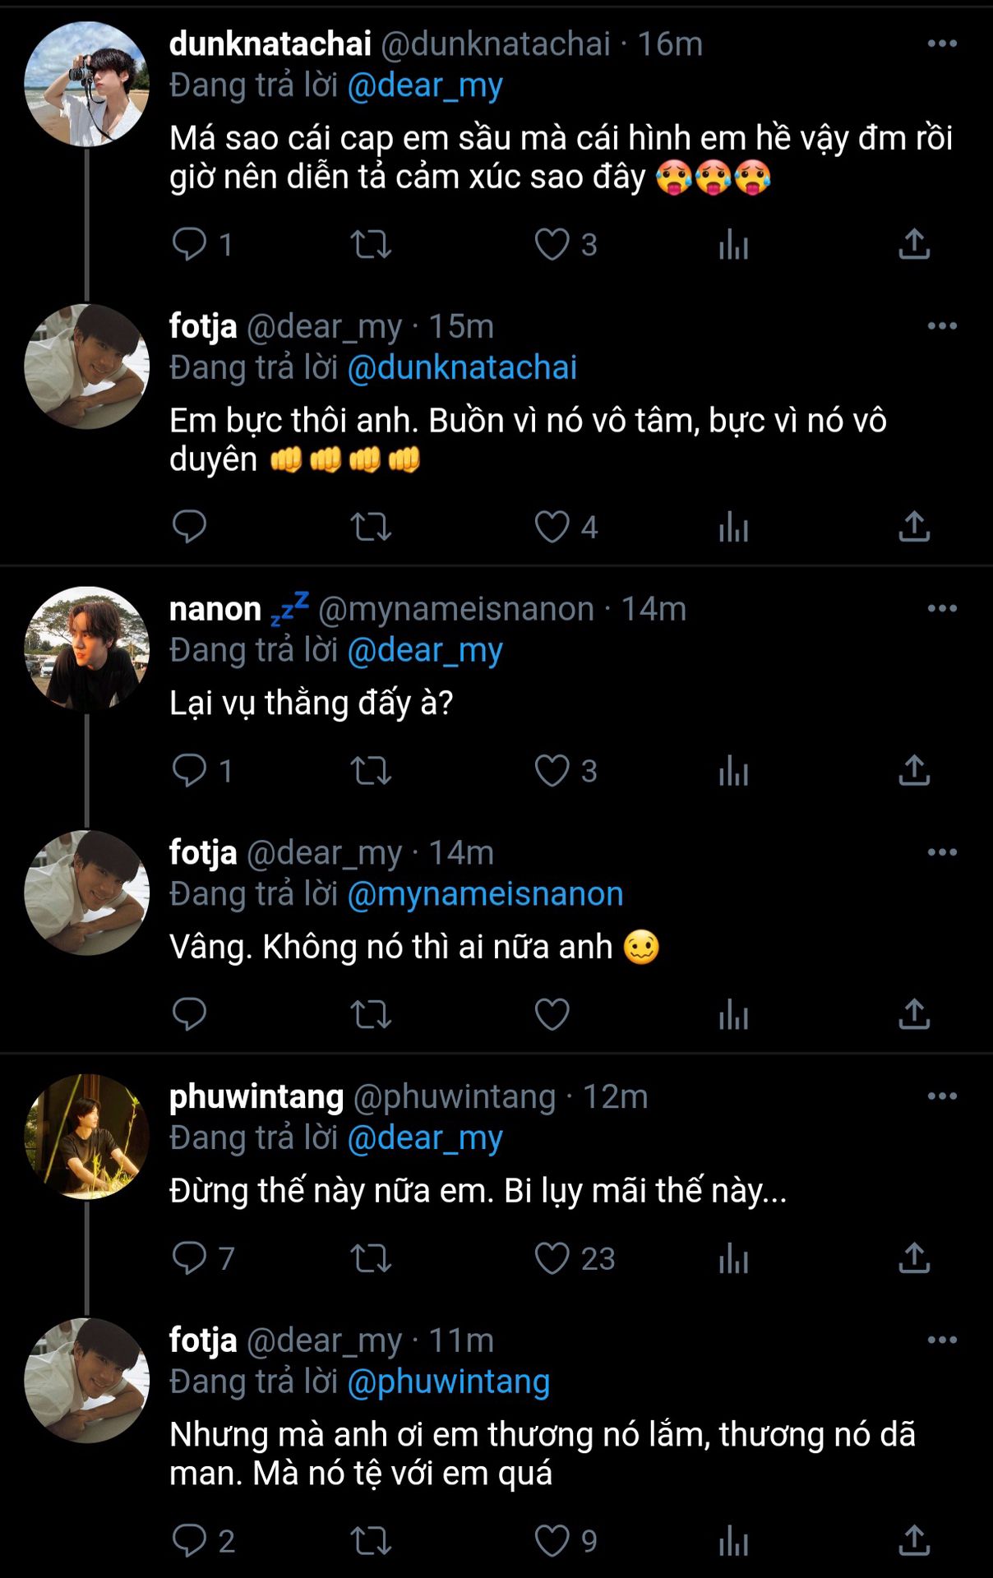Open more options on phuwintang's tweet
This screenshot has width=993, height=1578.
pyautogui.click(x=941, y=1096)
